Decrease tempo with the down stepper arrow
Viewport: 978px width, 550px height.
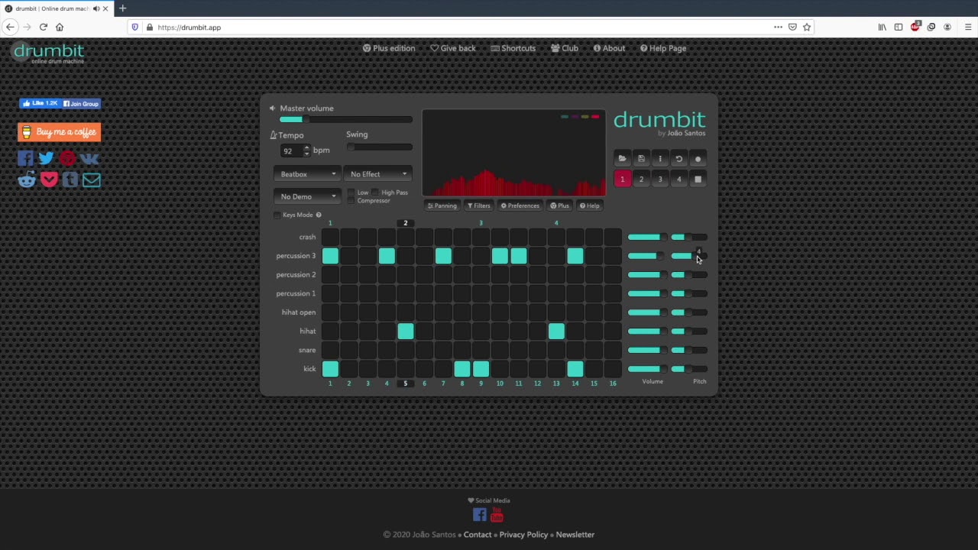(x=306, y=154)
